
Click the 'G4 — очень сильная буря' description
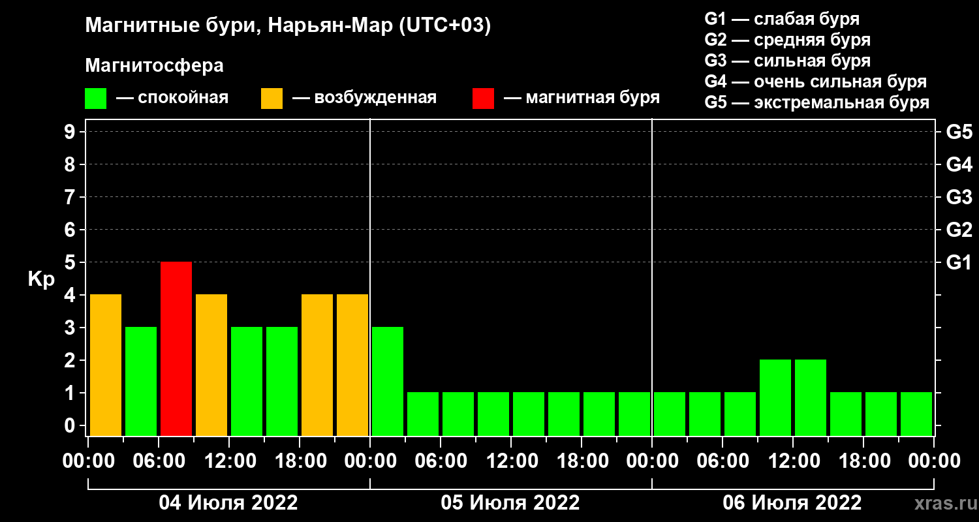tap(815, 82)
